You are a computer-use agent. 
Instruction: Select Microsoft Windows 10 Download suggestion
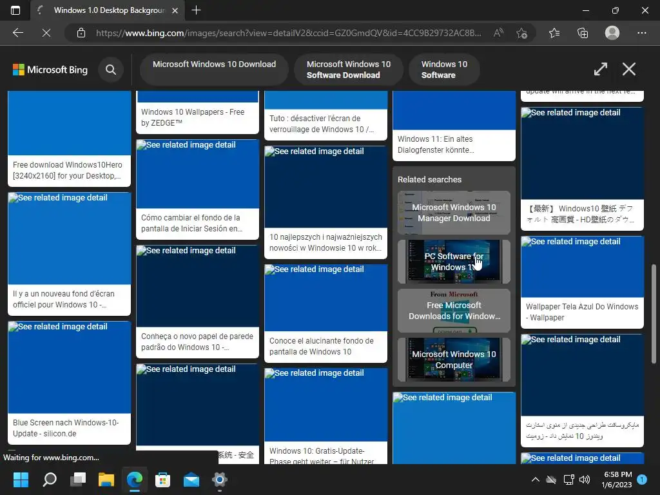(214, 70)
